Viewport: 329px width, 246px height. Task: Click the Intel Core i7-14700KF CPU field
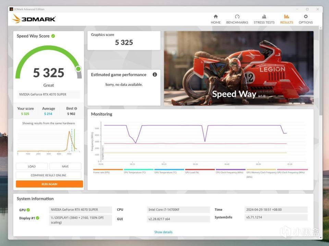(178, 209)
